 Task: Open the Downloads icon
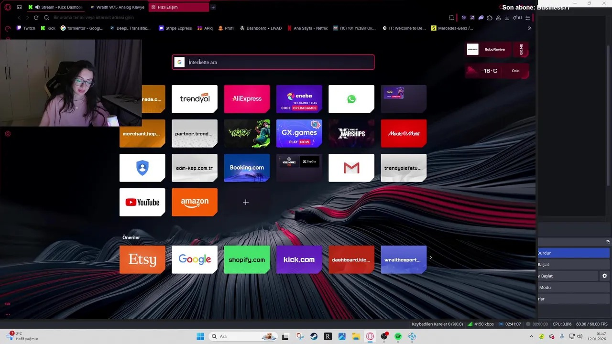coord(507,18)
